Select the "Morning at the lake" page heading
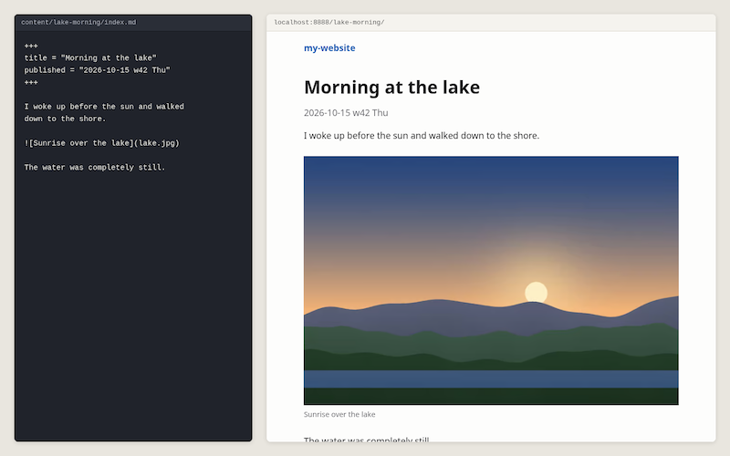 tap(391, 87)
